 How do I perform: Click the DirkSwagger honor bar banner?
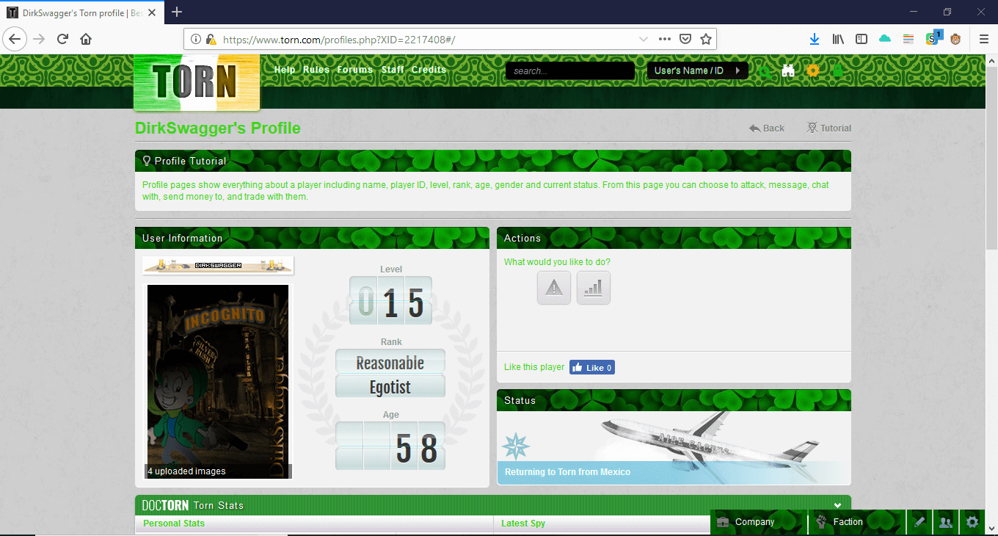tap(218, 265)
